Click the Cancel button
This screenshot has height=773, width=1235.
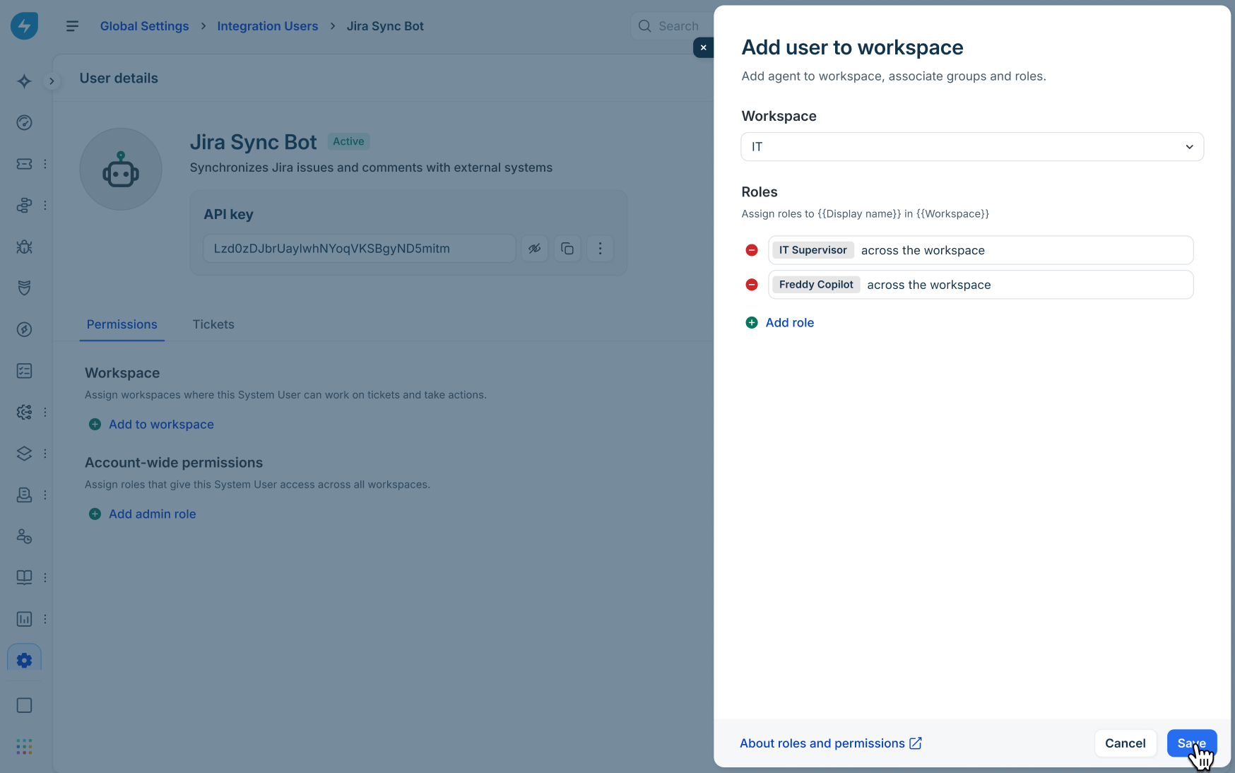(x=1125, y=743)
